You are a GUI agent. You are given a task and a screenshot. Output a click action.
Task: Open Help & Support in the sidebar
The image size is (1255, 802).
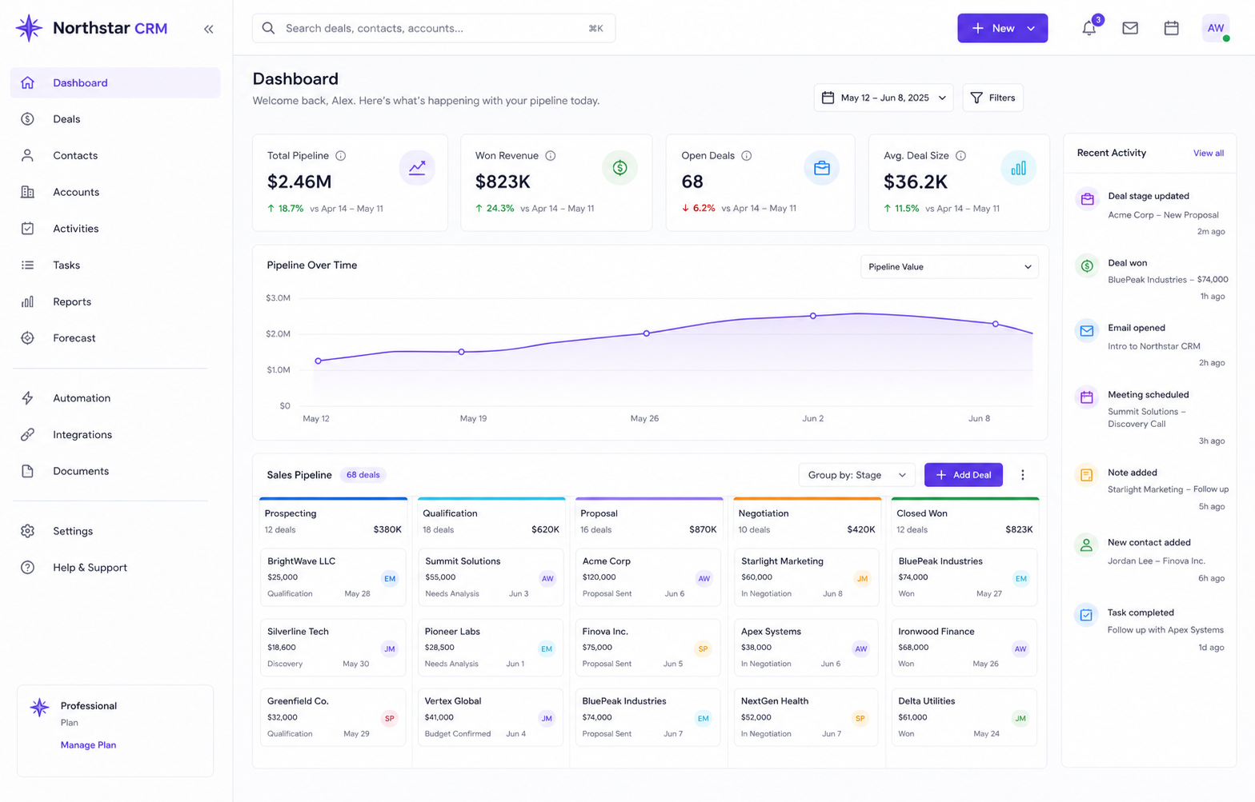click(x=115, y=568)
